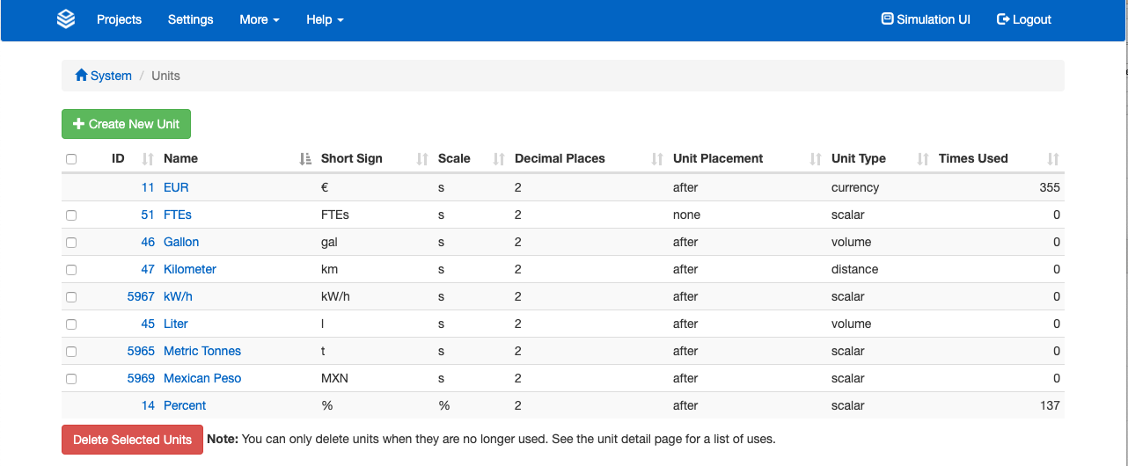Click the sort arrows for Unit Type
This screenshot has height=466, width=1128.
pyautogui.click(x=923, y=159)
